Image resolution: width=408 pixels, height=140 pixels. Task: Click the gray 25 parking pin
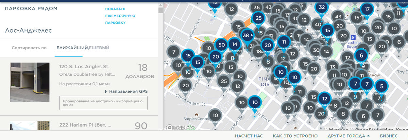(x=223, y=81)
